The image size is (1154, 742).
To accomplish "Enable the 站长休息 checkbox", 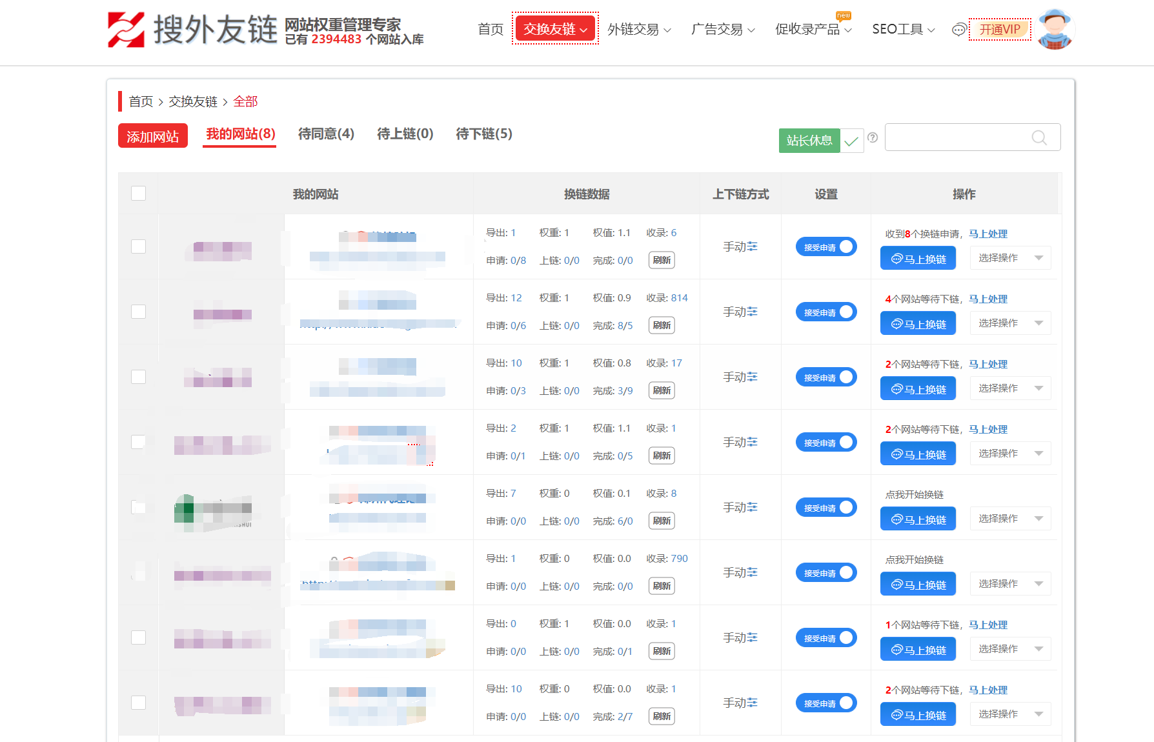I will tap(852, 140).
